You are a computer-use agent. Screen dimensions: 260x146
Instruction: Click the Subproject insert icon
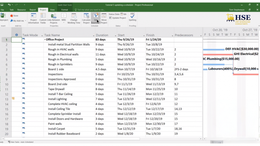pos(3,17)
